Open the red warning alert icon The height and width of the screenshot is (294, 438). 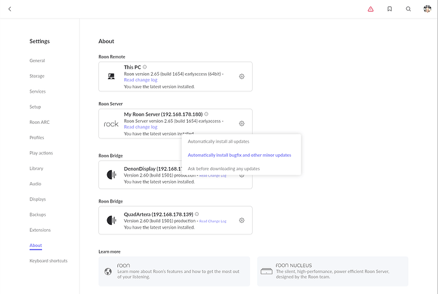(371, 9)
